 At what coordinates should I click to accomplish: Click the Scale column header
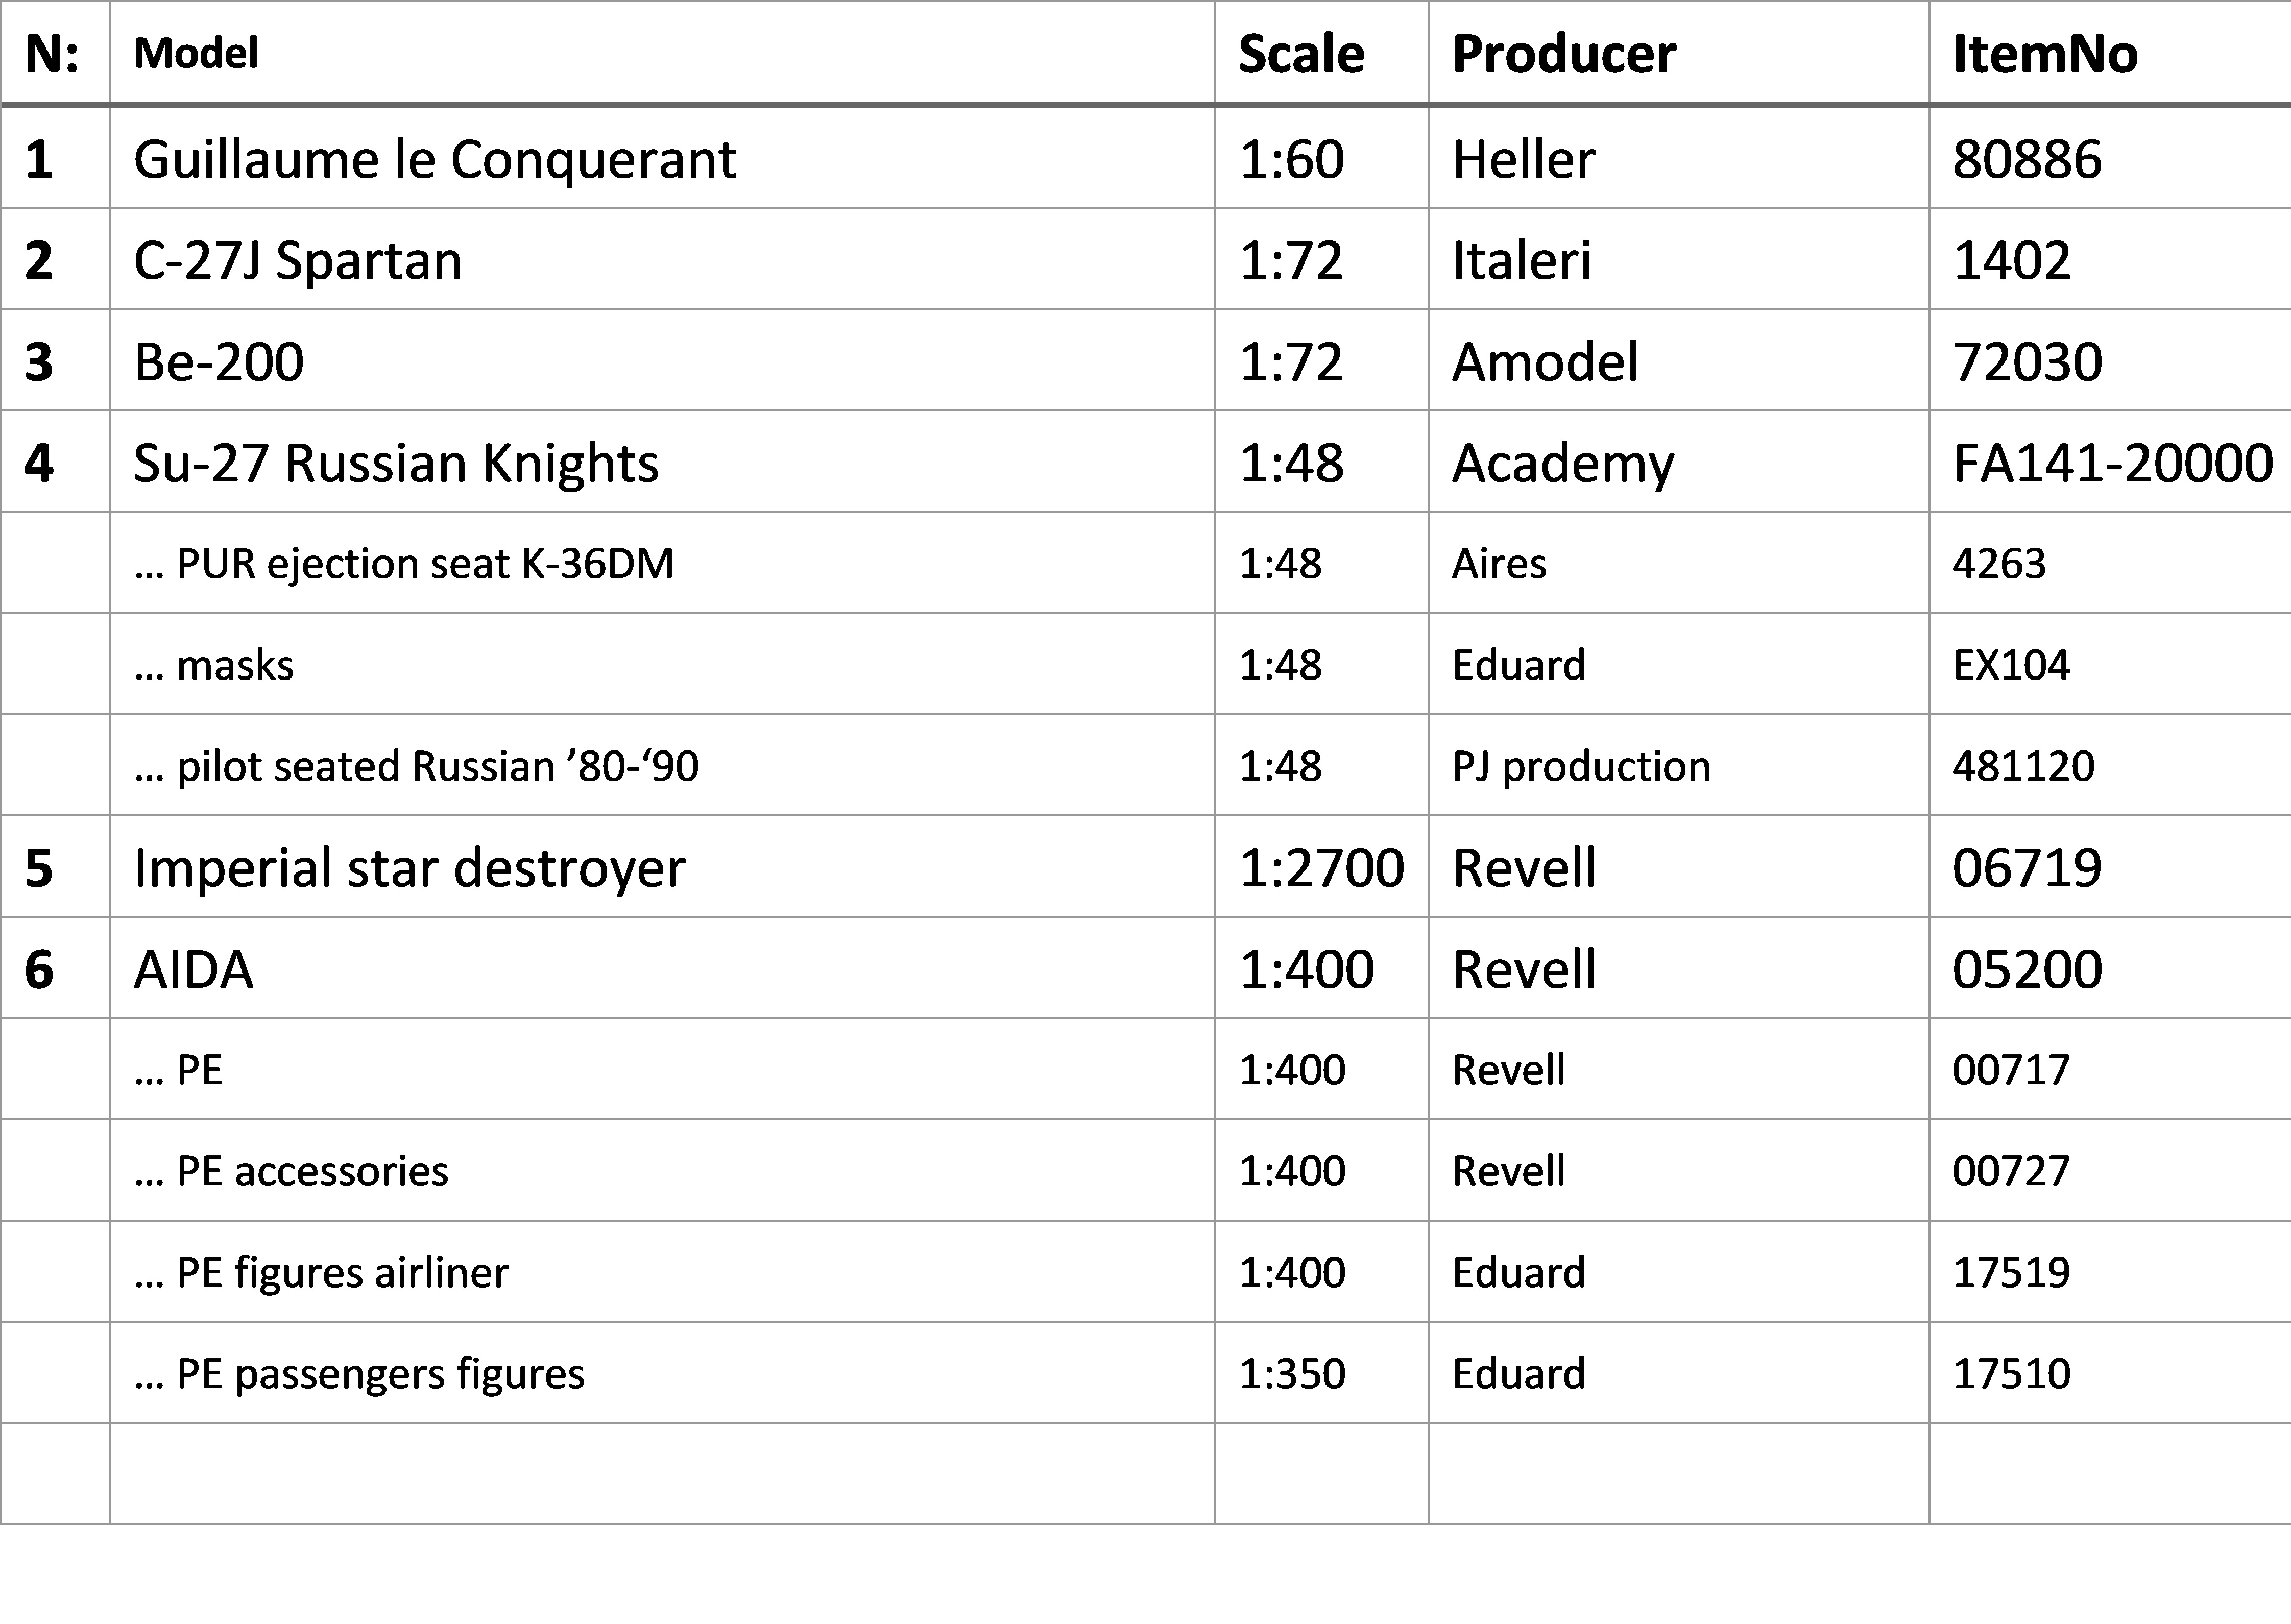coord(1301,53)
